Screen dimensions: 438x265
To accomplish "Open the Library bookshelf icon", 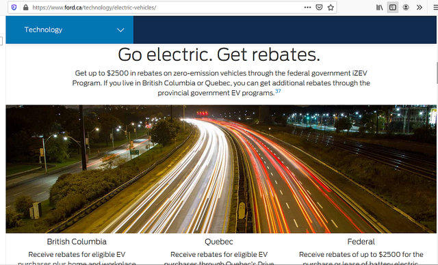I will pos(379,8).
